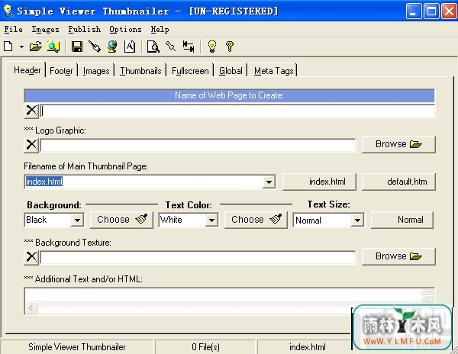
Task: Click Choose button for Text Color
Action: tap(256, 220)
